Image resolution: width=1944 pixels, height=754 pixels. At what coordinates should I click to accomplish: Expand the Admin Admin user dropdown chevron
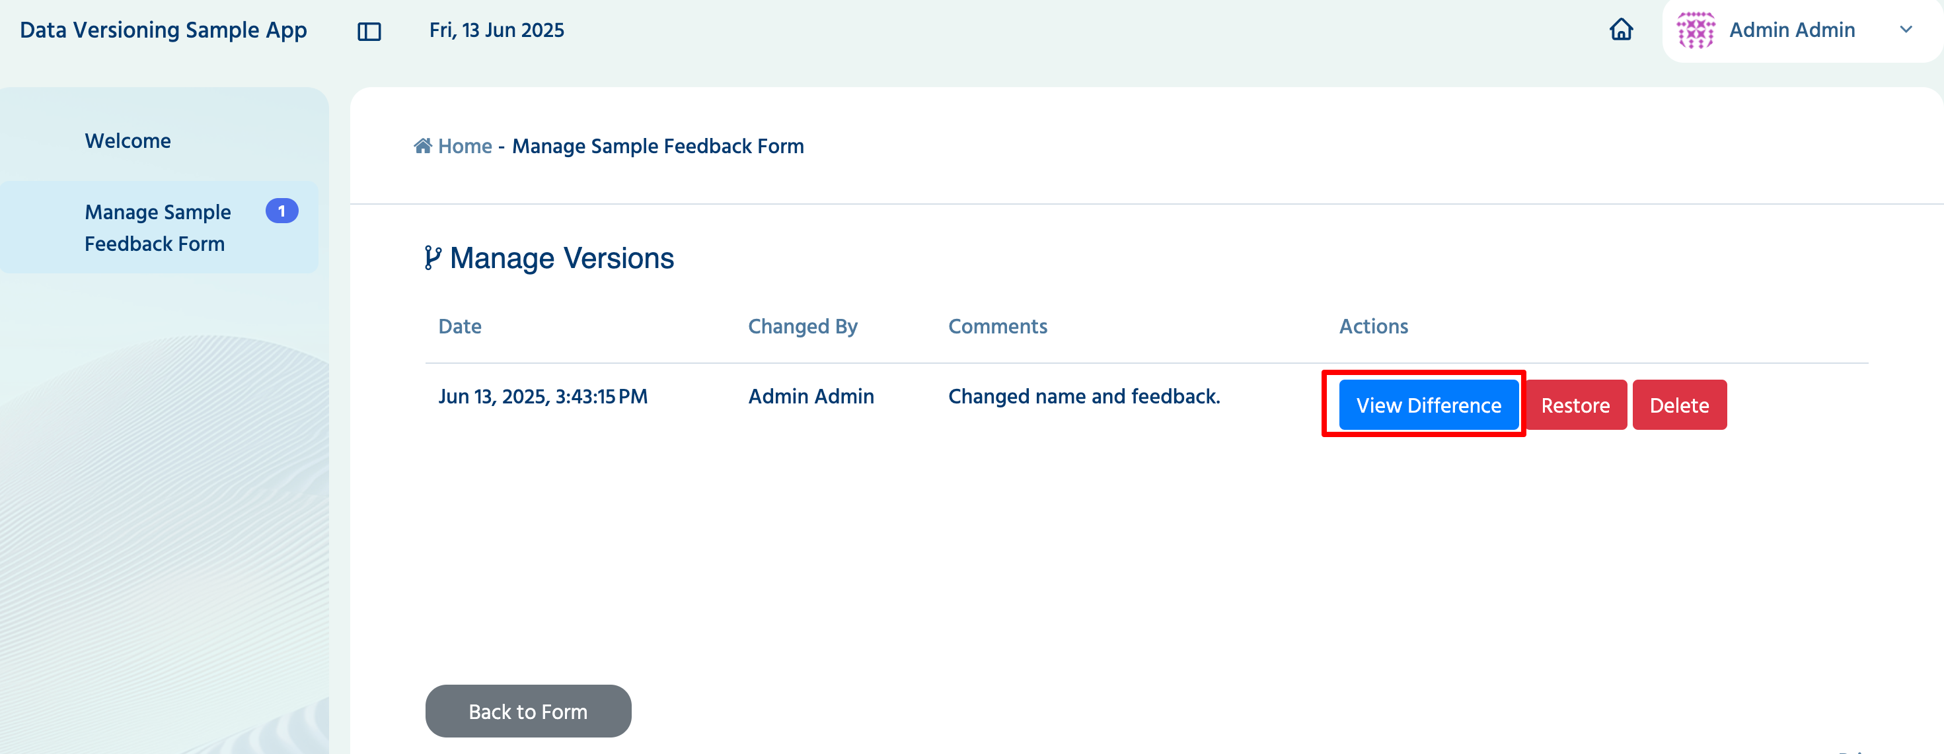click(1906, 30)
